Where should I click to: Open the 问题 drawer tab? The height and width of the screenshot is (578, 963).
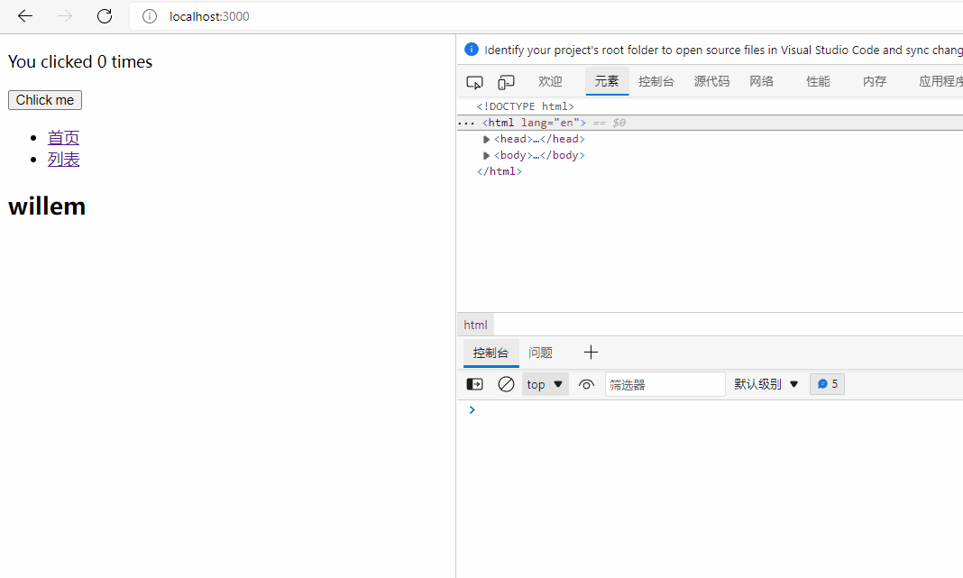click(540, 353)
